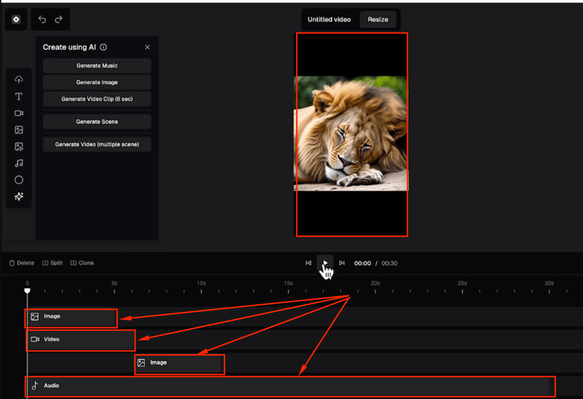This screenshot has height=399, width=583.
Task: Split the clip at playhead
Action: [52, 263]
